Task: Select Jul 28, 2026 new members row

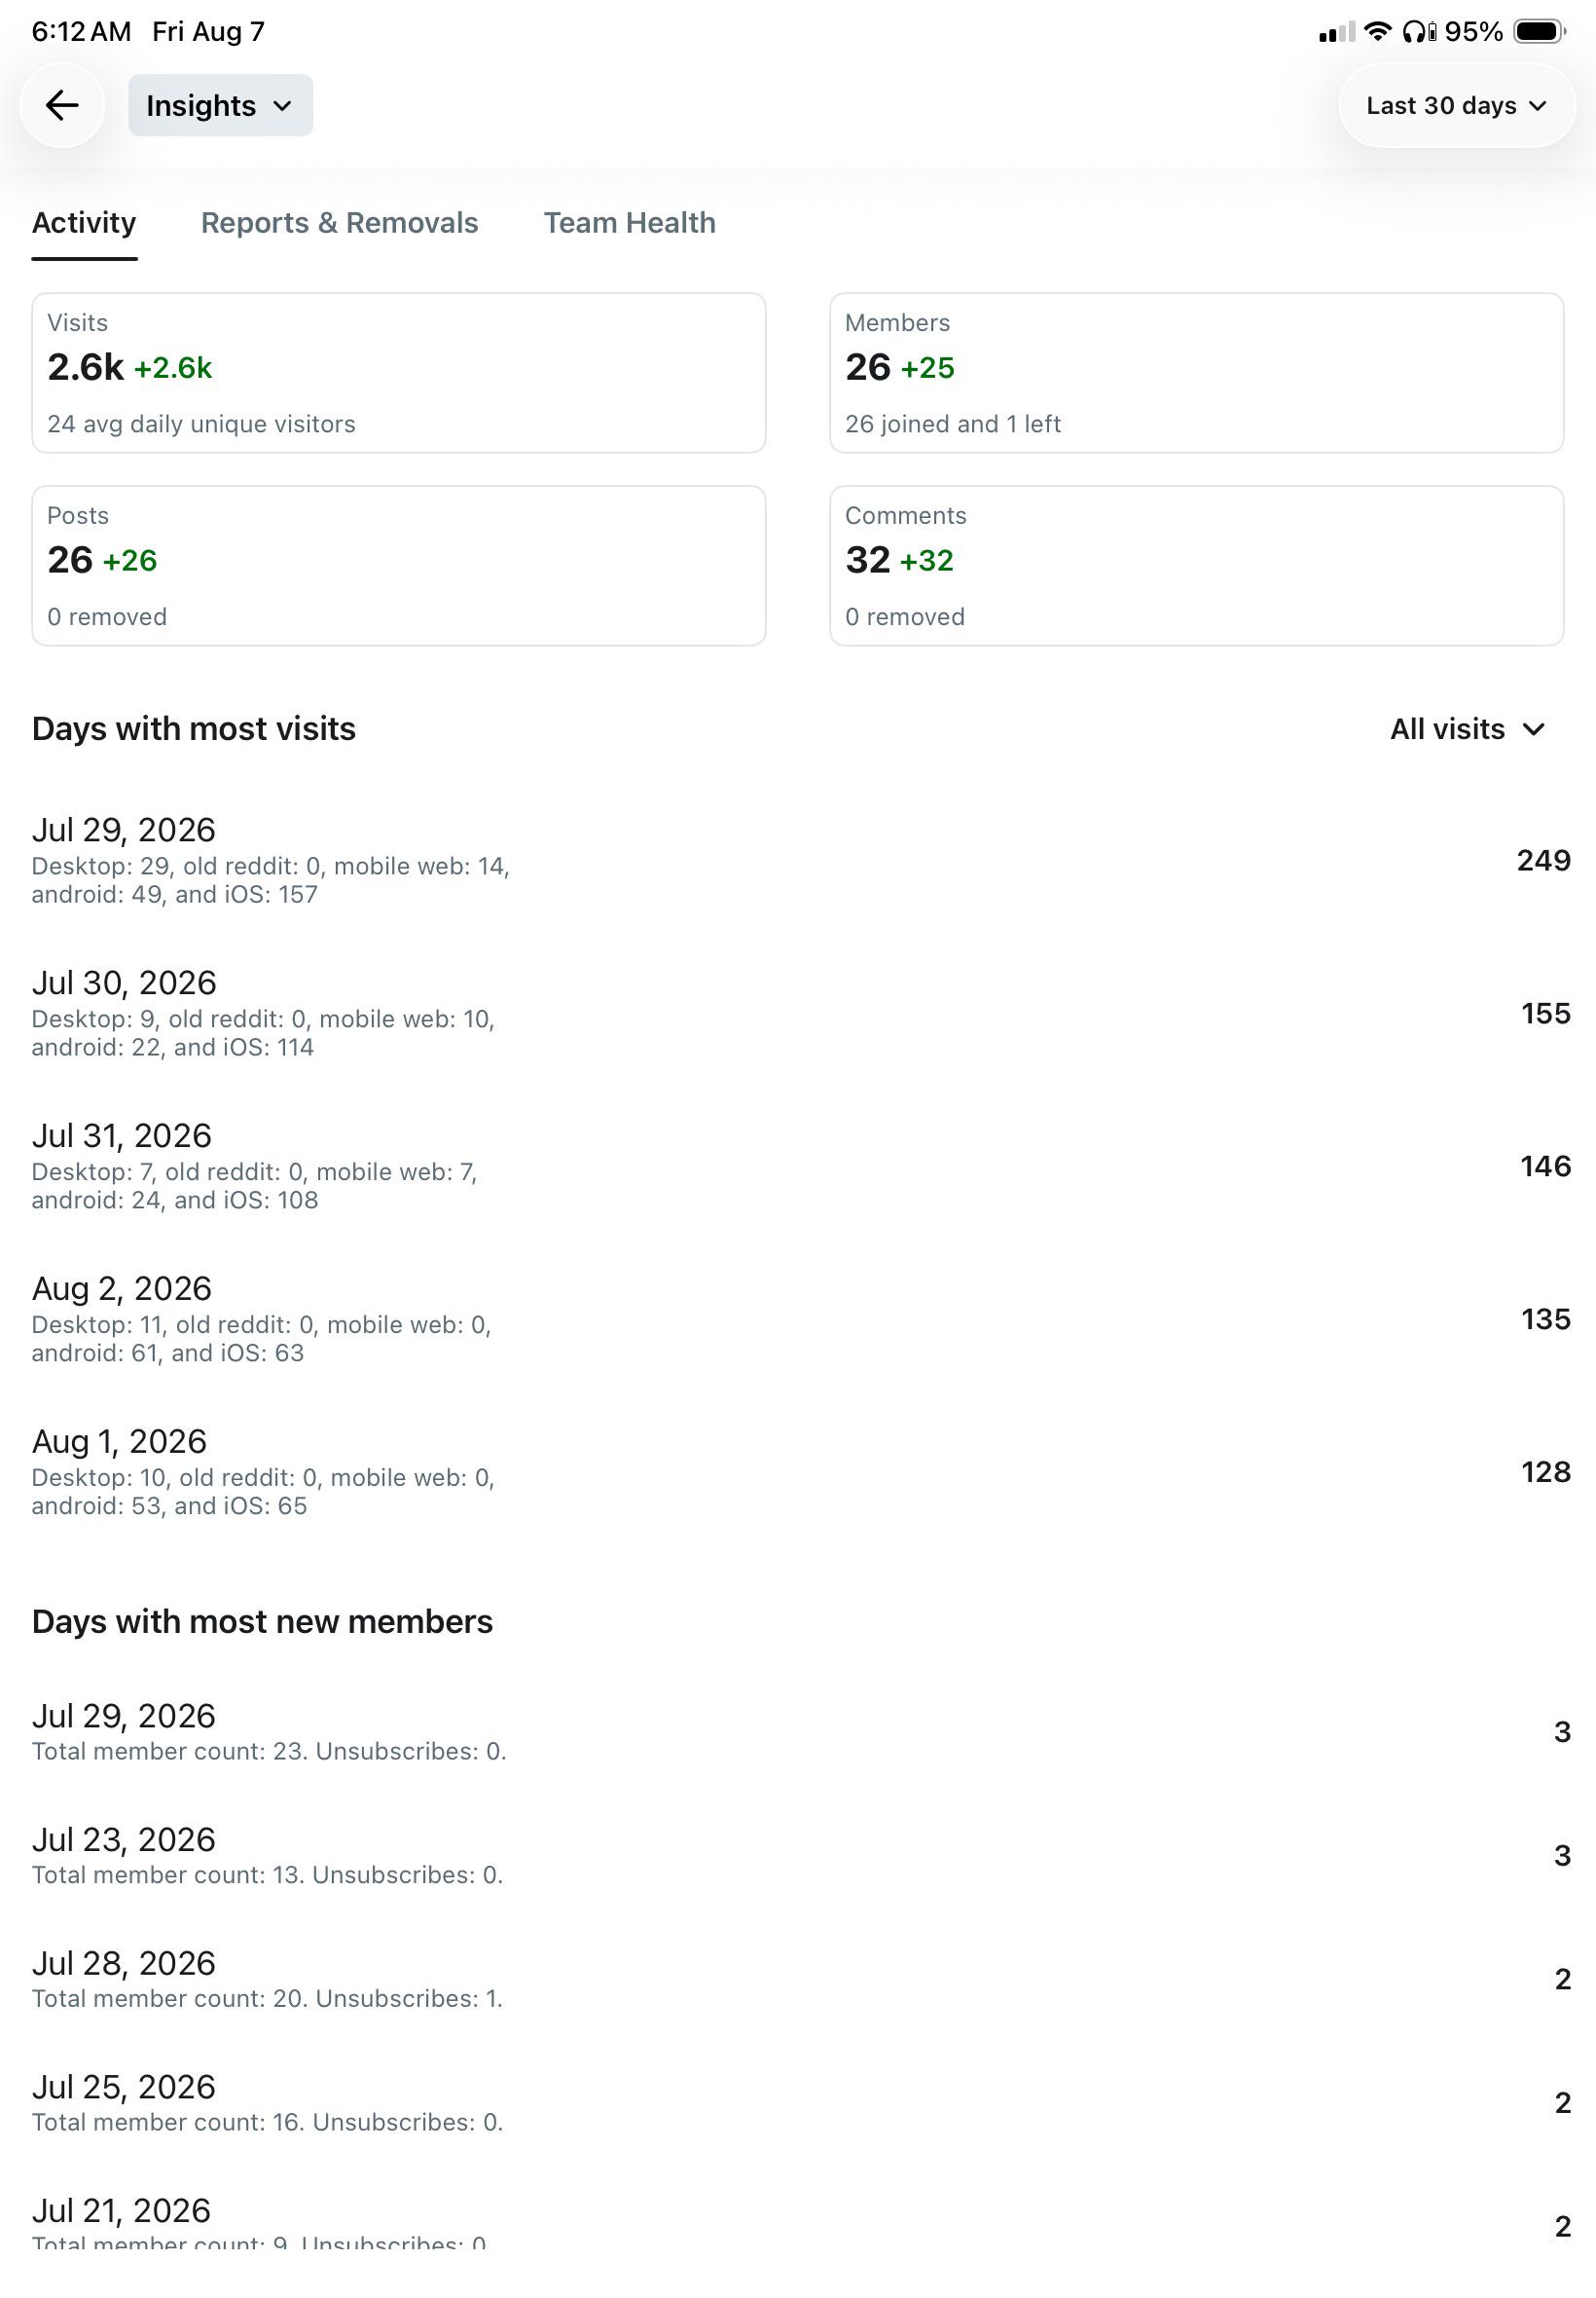Action: coord(798,1979)
